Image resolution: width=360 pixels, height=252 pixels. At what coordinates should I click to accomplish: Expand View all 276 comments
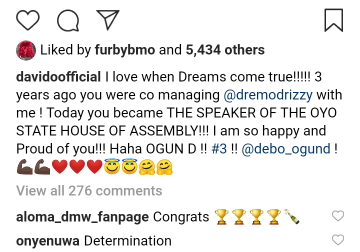pyautogui.click(x=89, y=190)
